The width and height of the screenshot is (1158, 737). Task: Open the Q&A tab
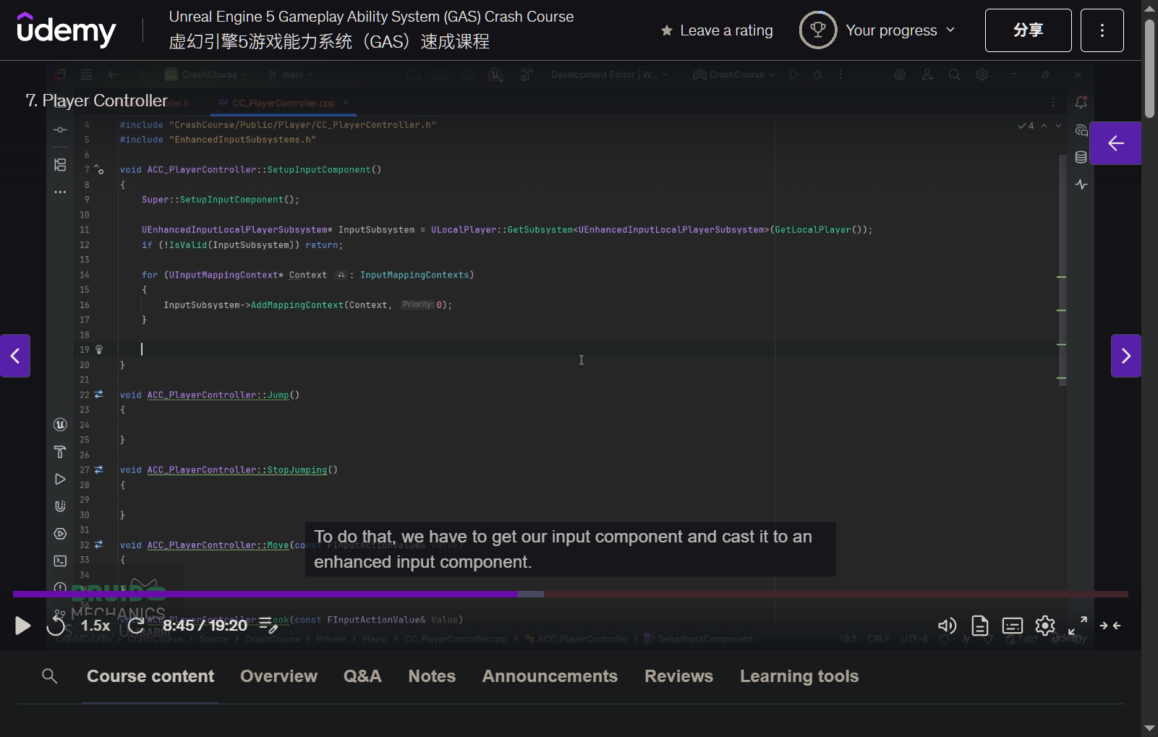[x=362, y=676]
